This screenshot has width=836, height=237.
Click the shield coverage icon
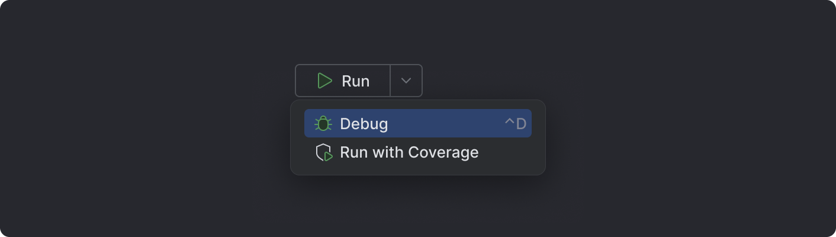(323, 153)
